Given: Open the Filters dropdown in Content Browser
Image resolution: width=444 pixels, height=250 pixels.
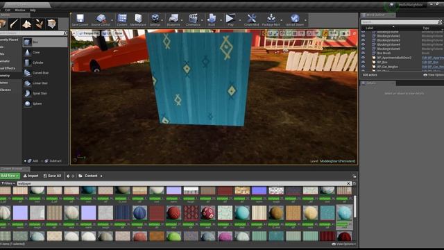Looking at the screenshot, I should pyautogui.click(x=8, y=183).
